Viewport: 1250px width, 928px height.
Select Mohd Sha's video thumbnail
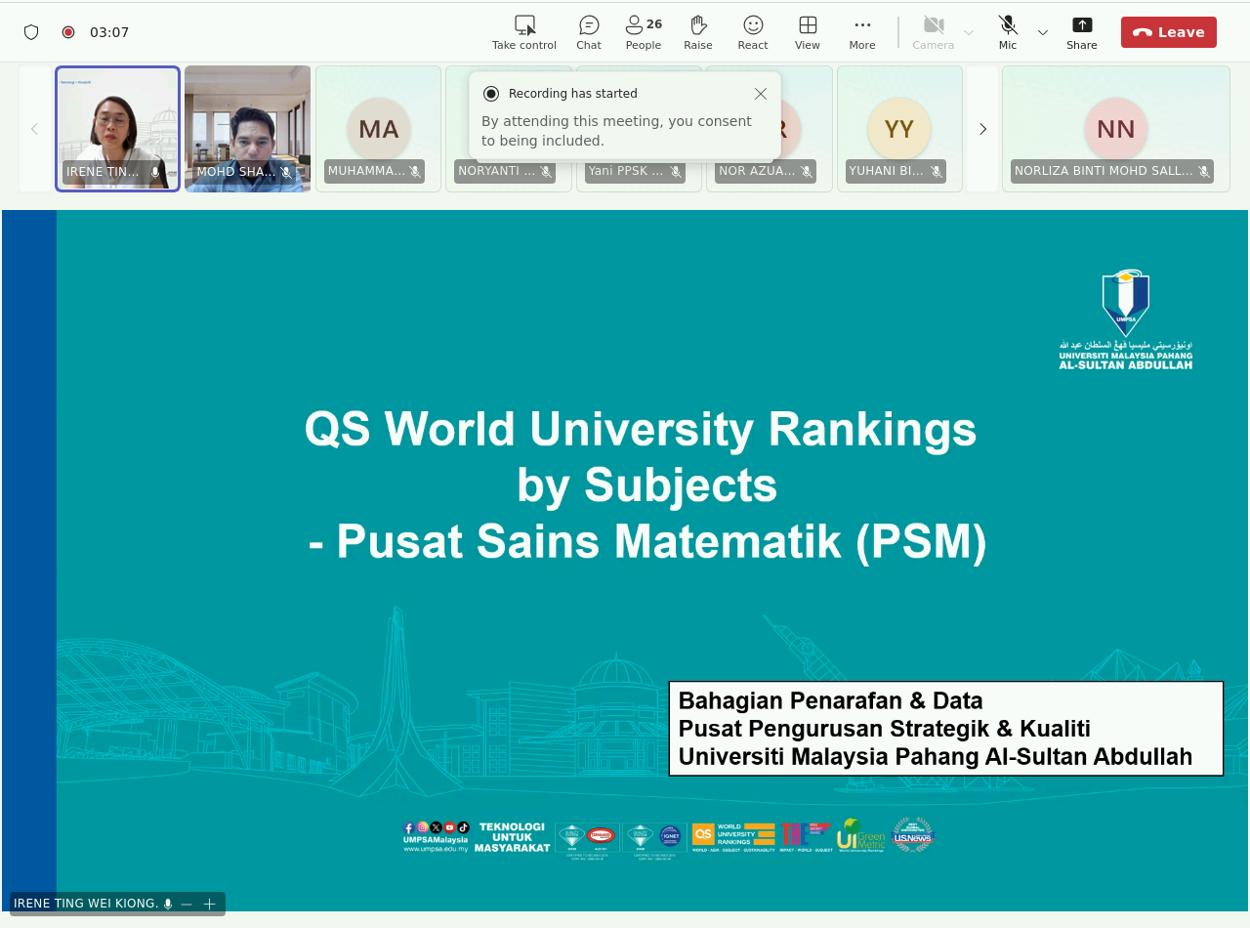point(248,129)
